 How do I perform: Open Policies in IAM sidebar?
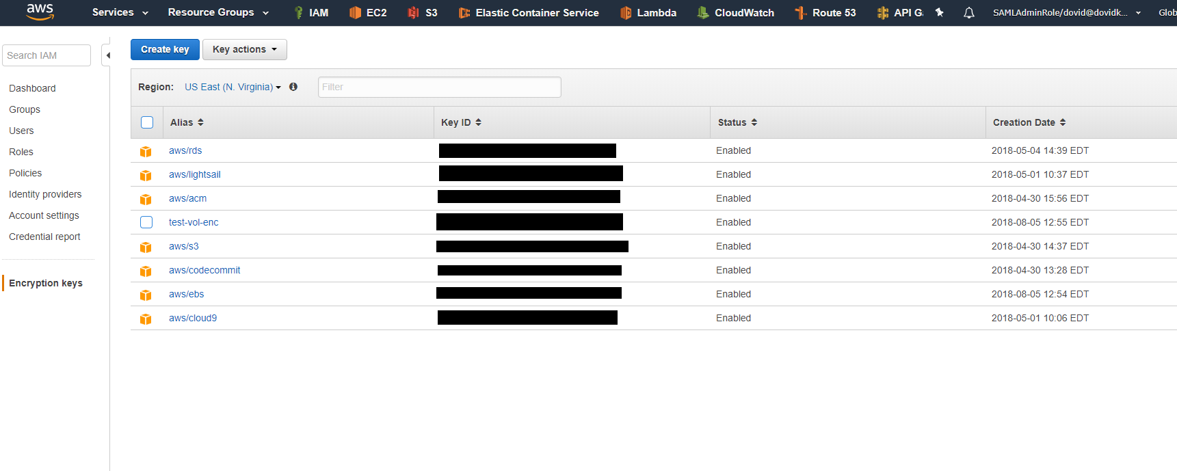(25, 173)
